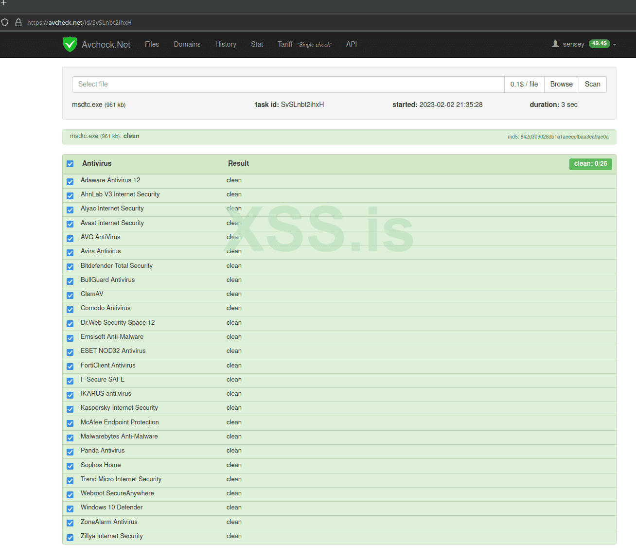Viewport: 636px width, 560px height.
Task: Uncheck Windows 10 Defender checkbox
Action: (x=70, y=508)
